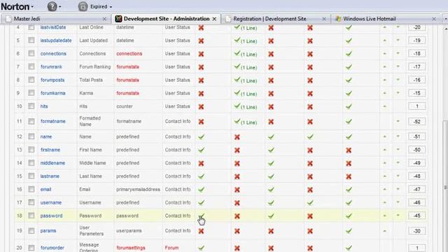Click green check in first status column of name row
448x252 pixels.
[x=201, y=137]
